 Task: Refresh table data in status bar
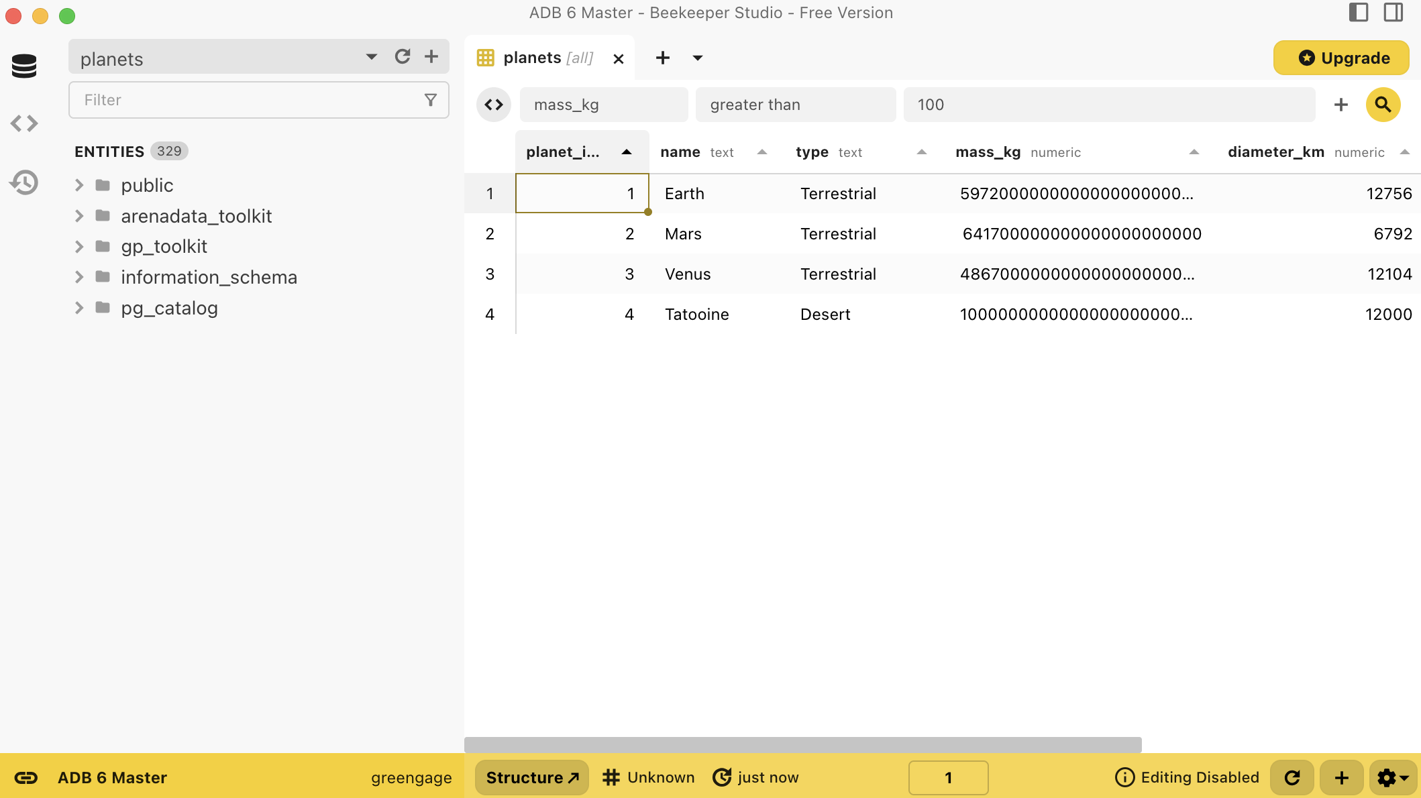point(1292,777)
